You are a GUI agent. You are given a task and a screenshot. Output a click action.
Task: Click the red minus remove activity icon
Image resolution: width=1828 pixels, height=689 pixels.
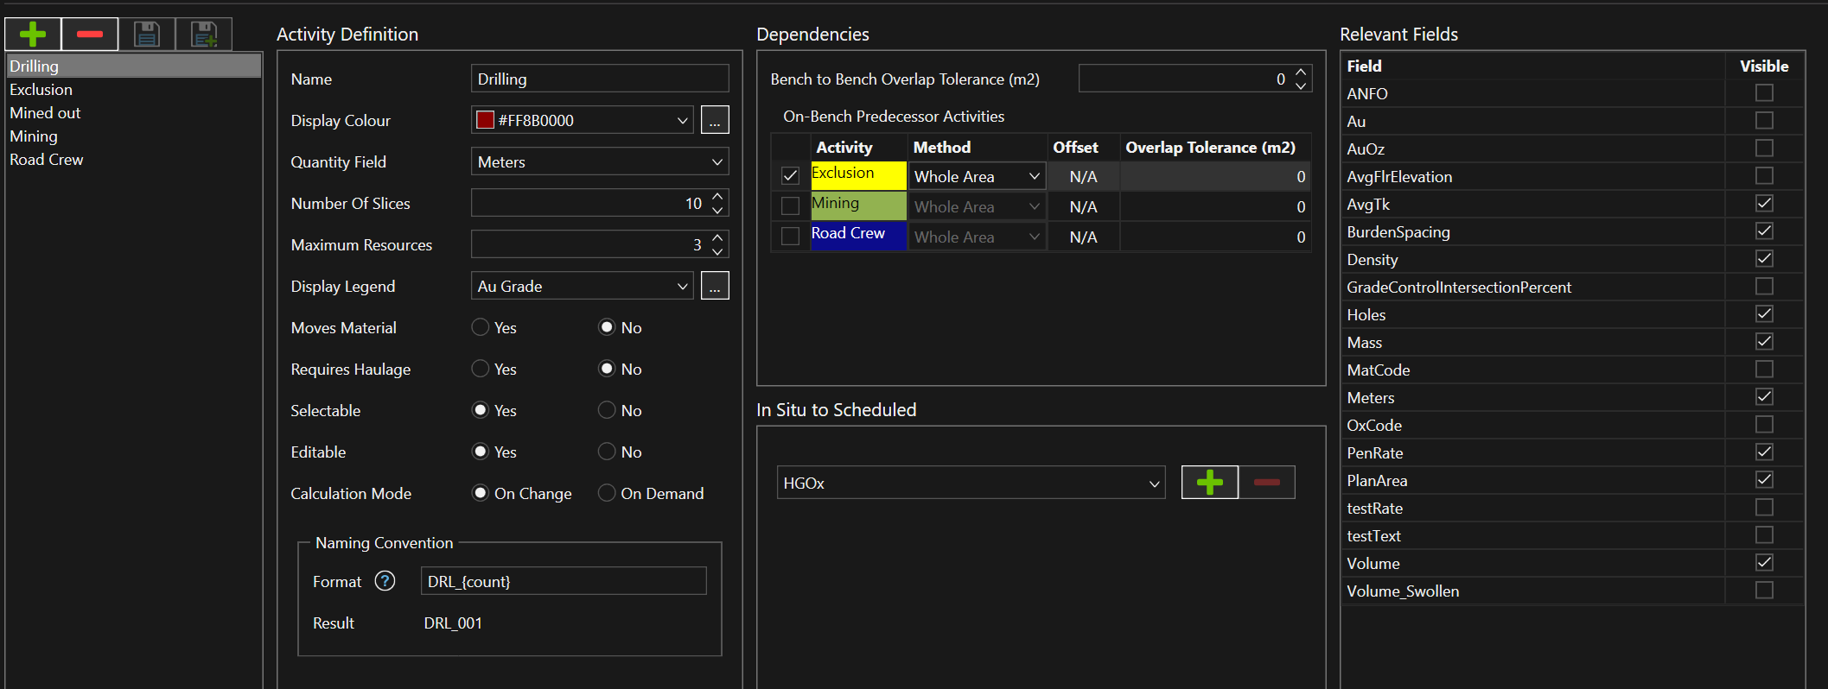click(x=90, y=35)
